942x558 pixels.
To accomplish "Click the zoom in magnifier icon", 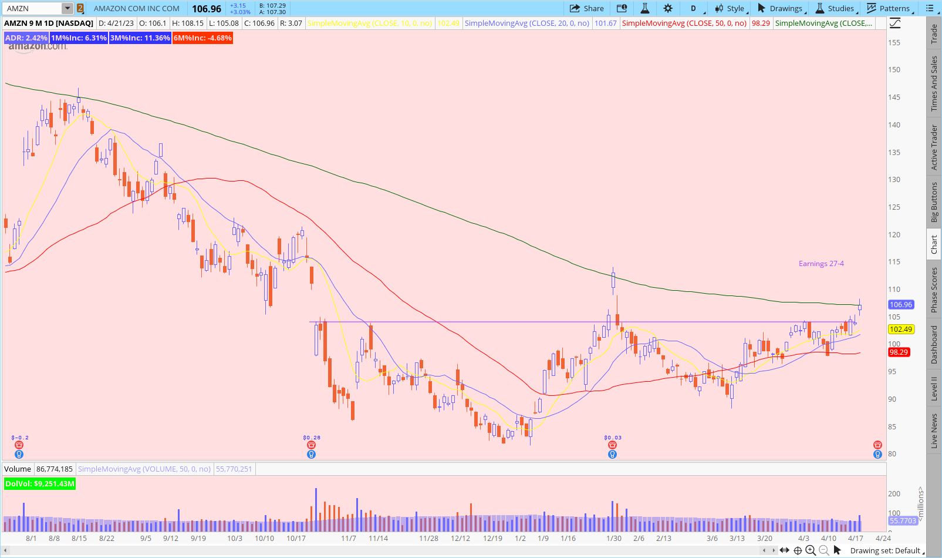I will point(811,550).
